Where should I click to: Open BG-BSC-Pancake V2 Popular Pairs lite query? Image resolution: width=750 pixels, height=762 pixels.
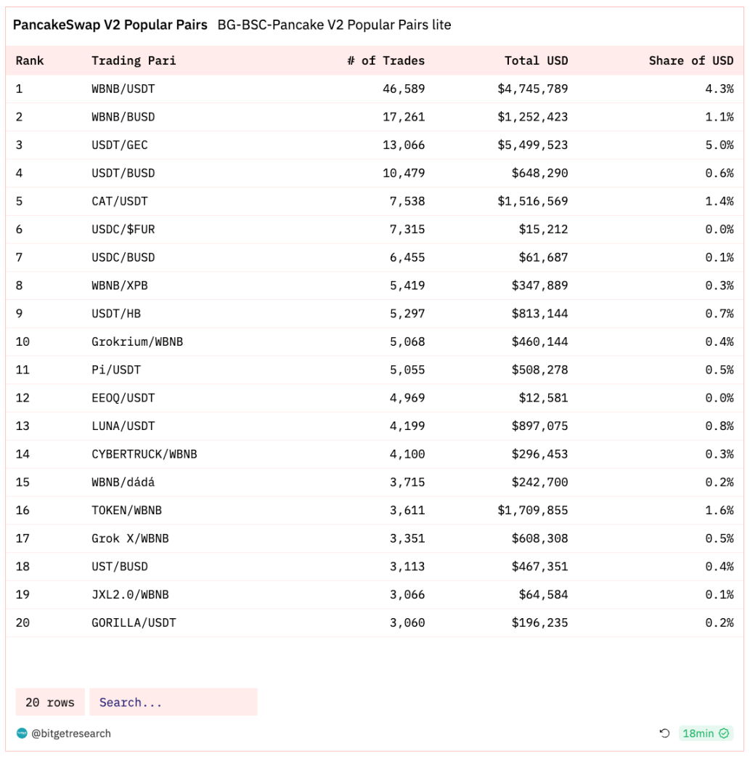click(x=334, y=25)
